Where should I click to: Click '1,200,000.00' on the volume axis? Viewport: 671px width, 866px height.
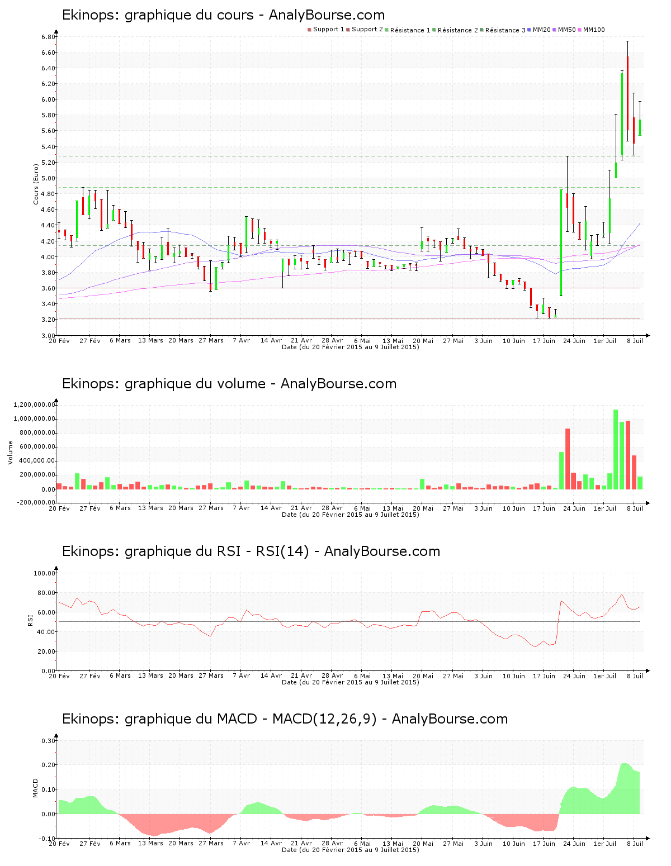(x=35, y=405)
